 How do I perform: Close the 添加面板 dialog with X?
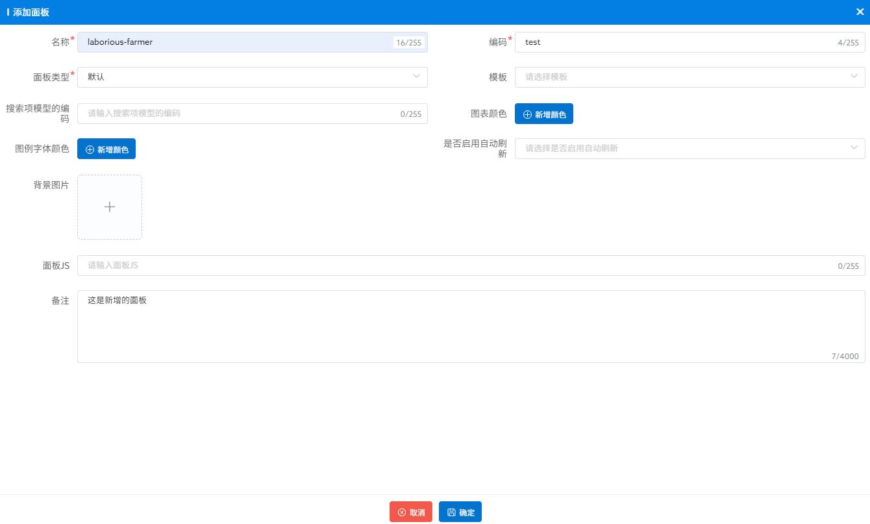860,12
